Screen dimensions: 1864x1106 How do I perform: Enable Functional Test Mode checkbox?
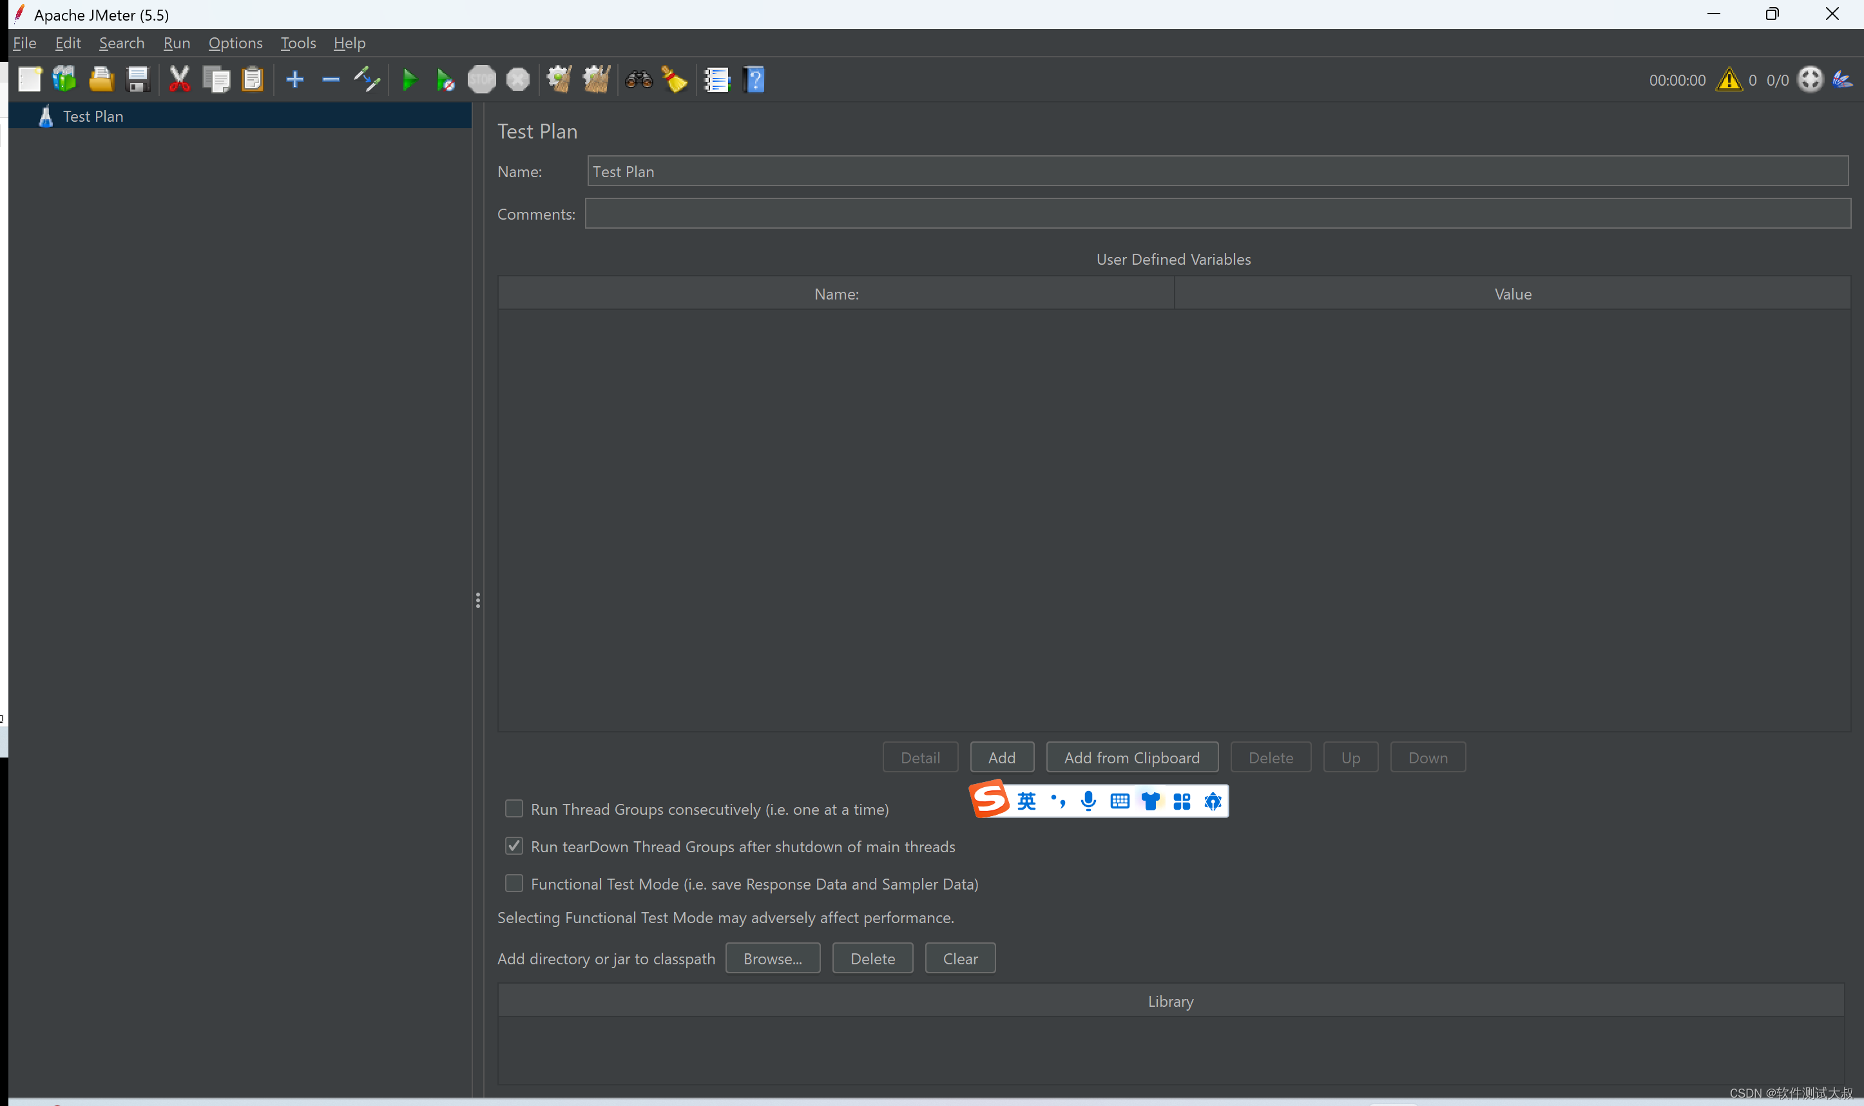[514, 883]
